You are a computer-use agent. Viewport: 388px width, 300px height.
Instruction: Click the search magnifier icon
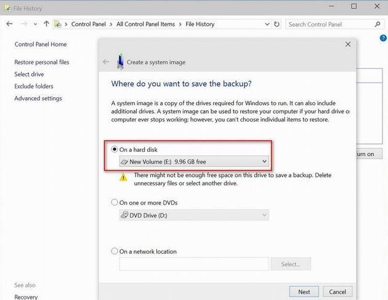(378, 24)
